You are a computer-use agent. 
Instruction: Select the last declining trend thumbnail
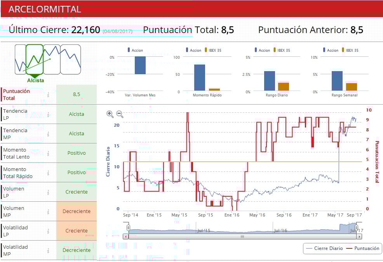tap(71, 59)
